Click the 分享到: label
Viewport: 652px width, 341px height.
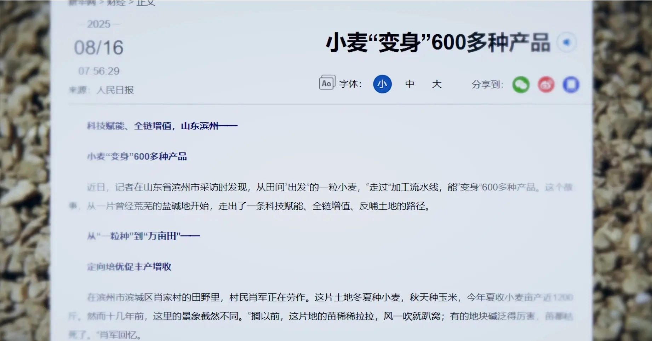487,85
